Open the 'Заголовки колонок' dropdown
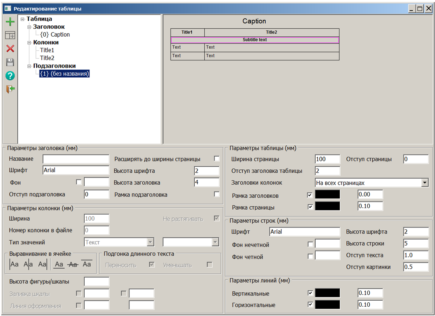 pyautogui.click(x=425, y=183)
